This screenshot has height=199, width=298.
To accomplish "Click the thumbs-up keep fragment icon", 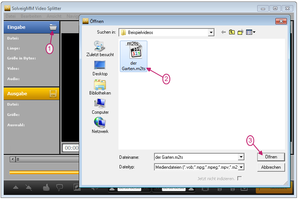I will click(x=46, y=188).
